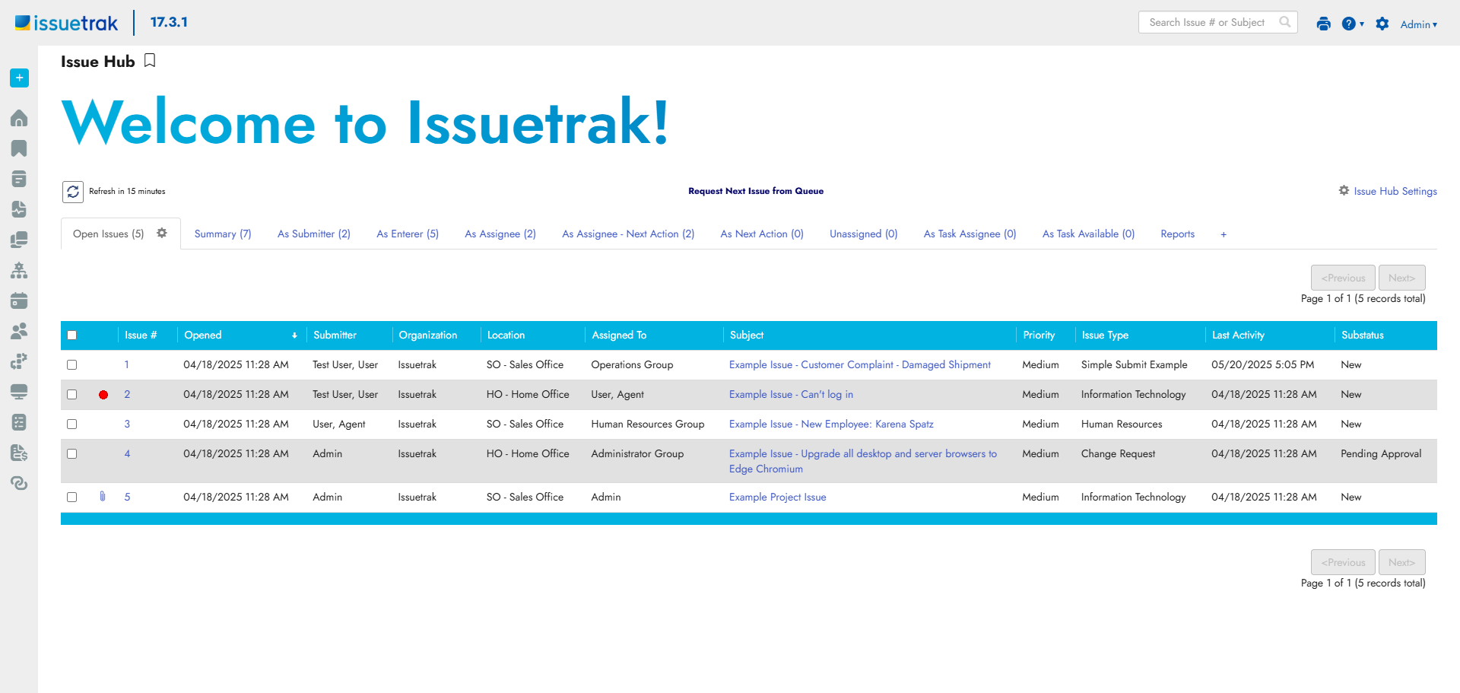Viewport: 1460px width, 693px height.
Task: Click the blue plus new issue button
Action: (20, 78)
